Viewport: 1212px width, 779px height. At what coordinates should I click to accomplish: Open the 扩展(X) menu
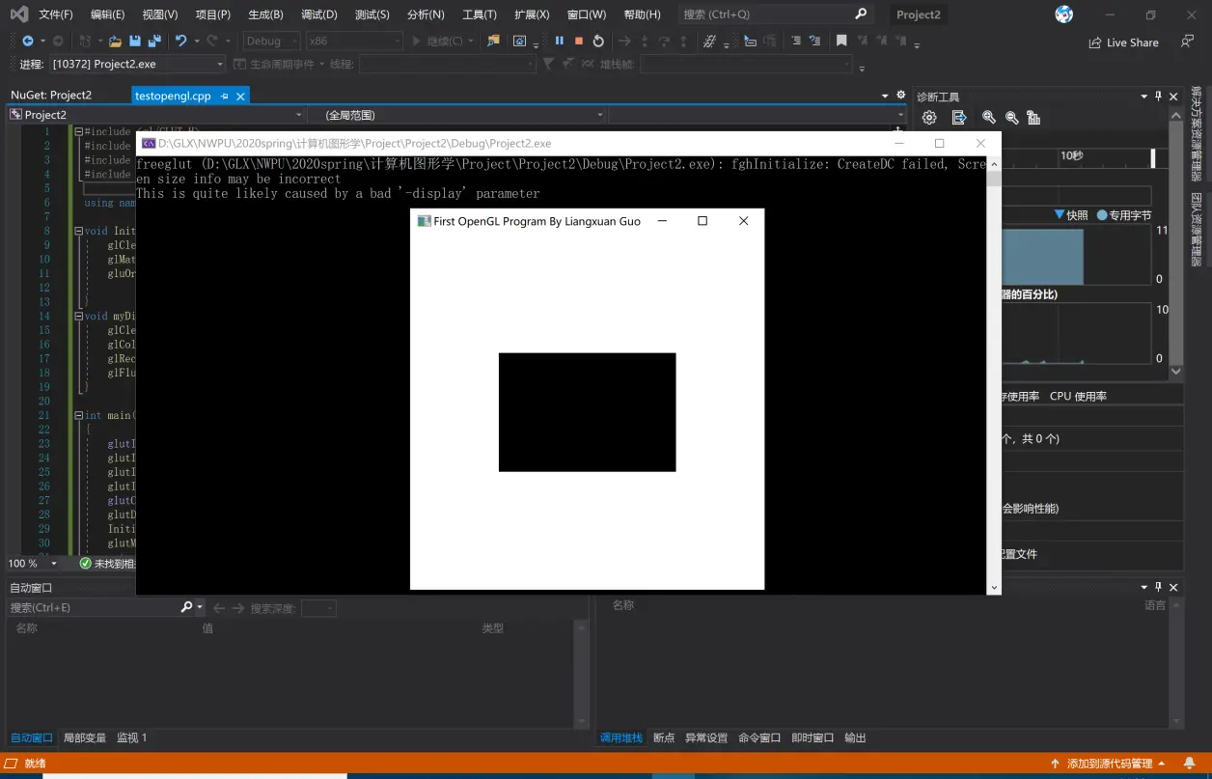[532, 14]
